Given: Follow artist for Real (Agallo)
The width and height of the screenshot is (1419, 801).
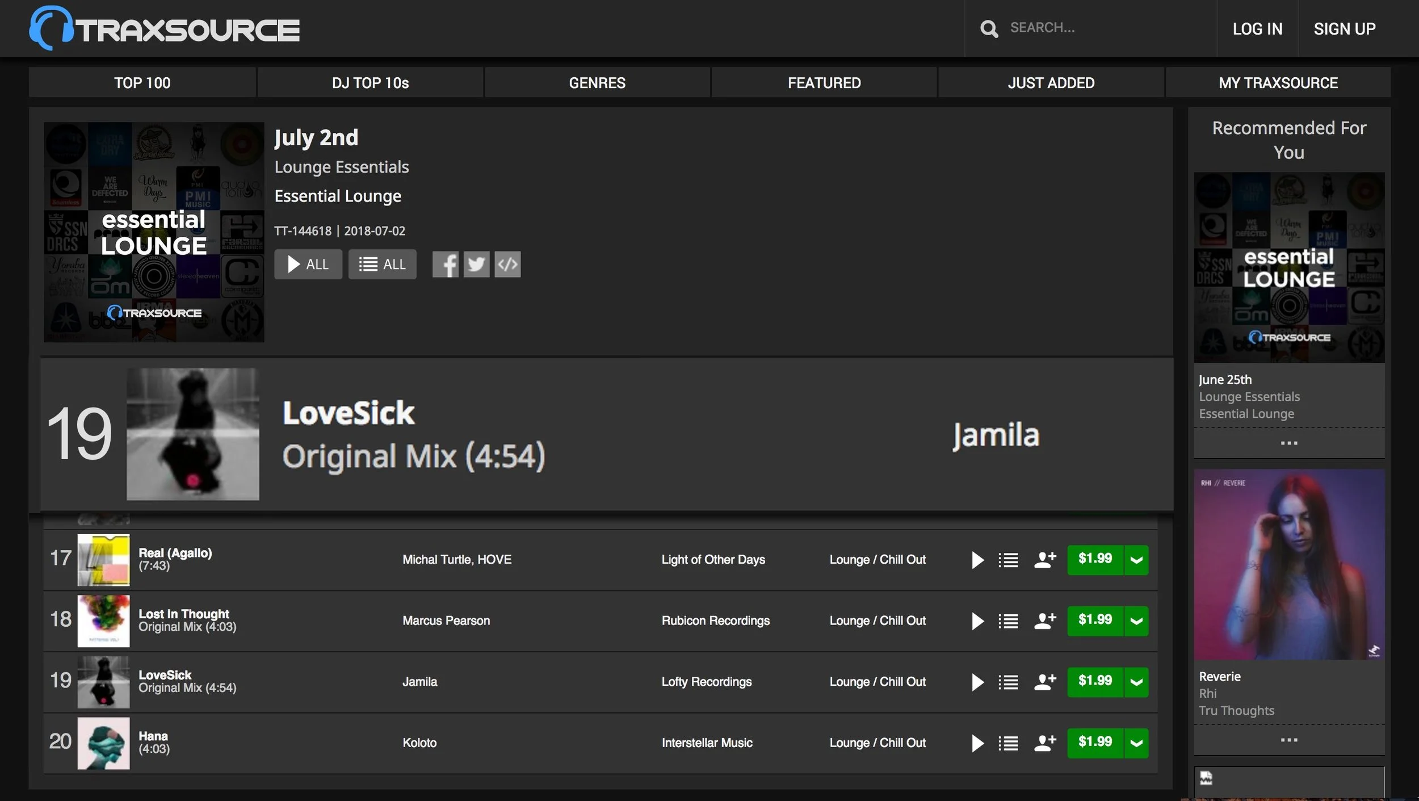Looking at the screenshot, I should point(1045,560).
